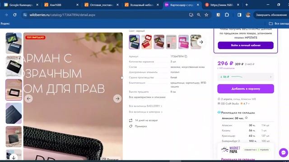The width and height of the screenshot is (289, 162).
Task: Click Завершить обновление button
Action: point(271,15)
